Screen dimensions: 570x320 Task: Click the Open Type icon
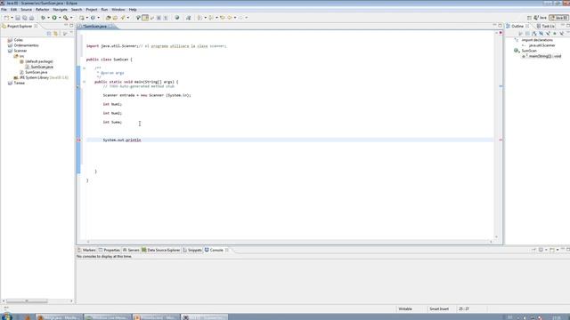coord(108,18)
